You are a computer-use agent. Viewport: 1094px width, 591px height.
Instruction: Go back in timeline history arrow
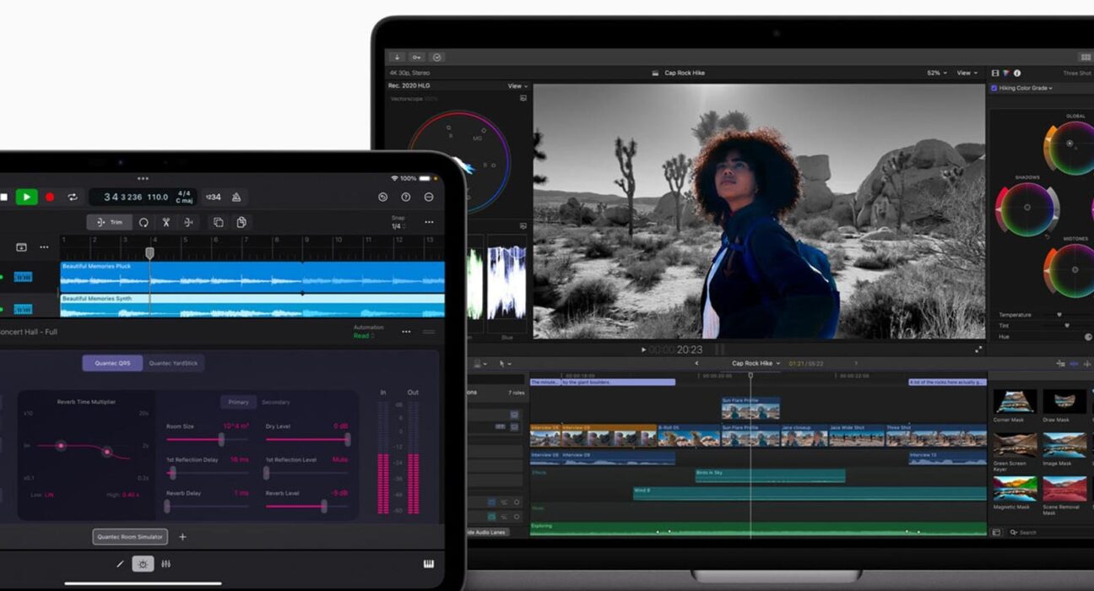[x=696, y=363]
